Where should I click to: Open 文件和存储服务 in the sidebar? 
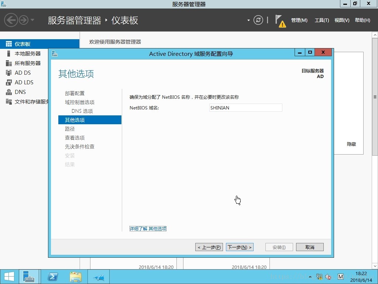[31, 102]
